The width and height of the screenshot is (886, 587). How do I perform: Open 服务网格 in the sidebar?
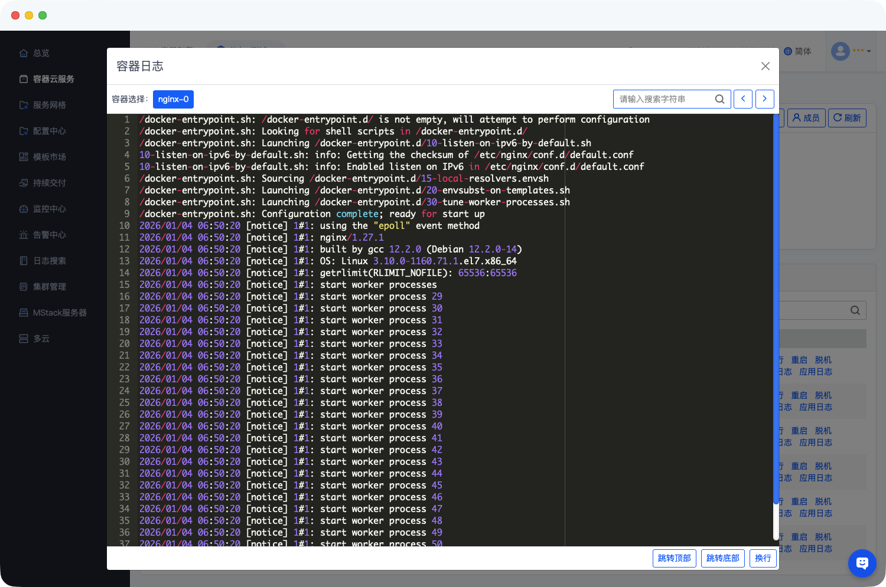(x=49, y=105)
